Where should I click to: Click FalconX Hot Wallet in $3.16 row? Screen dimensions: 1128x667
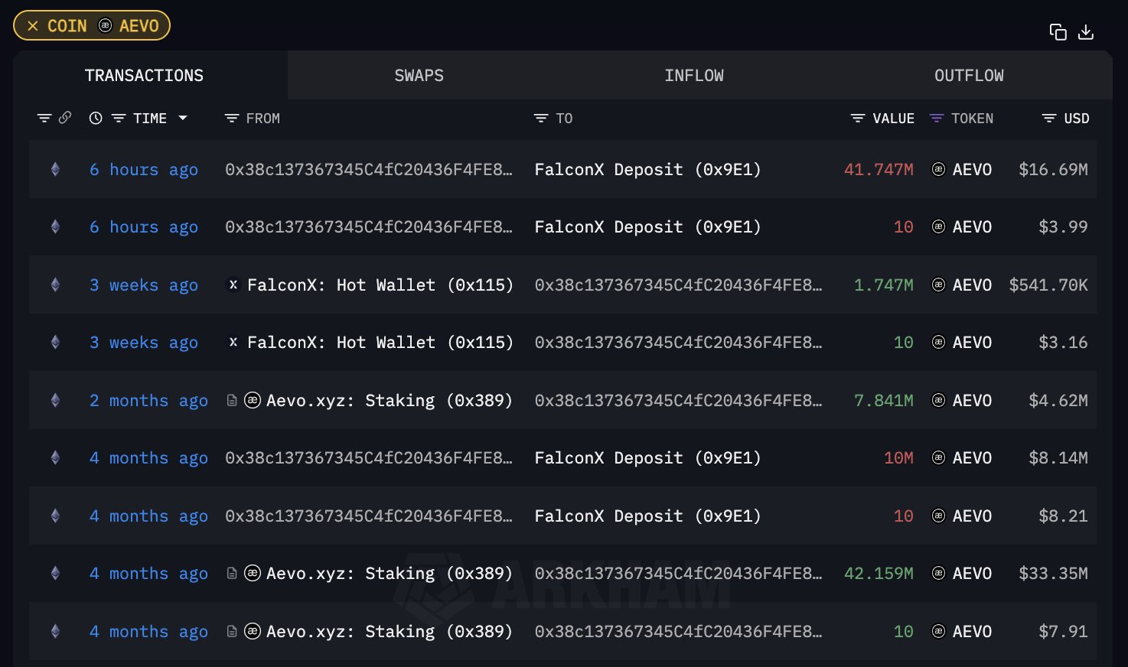380,342
